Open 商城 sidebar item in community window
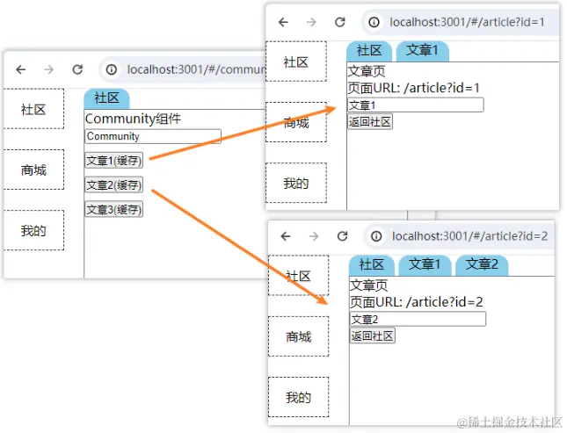The height and width of the screenshot is (433, 567). [33, 170]
